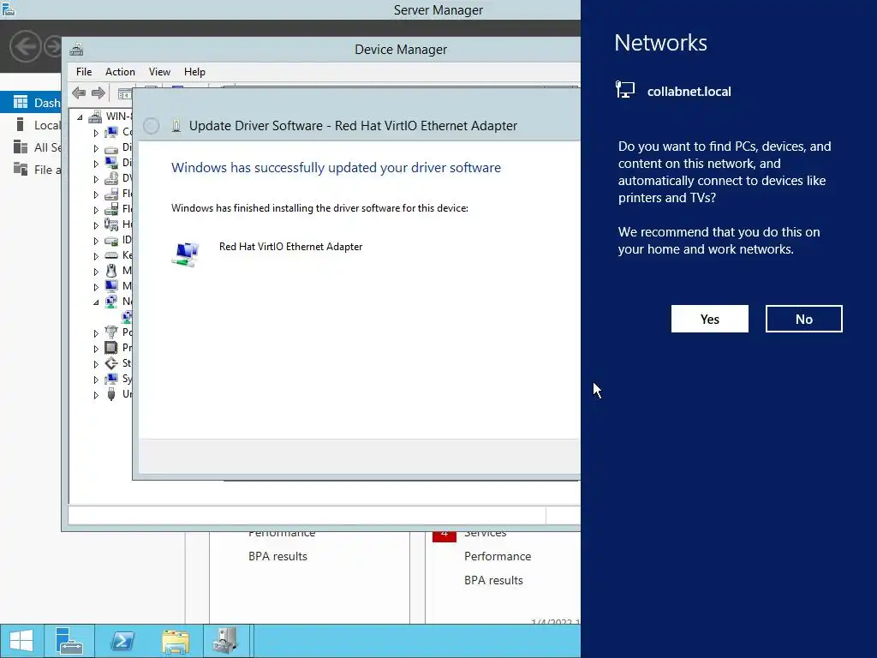
Task: Open File Explorer from the taskbar
Action: (x=175, y=641)
